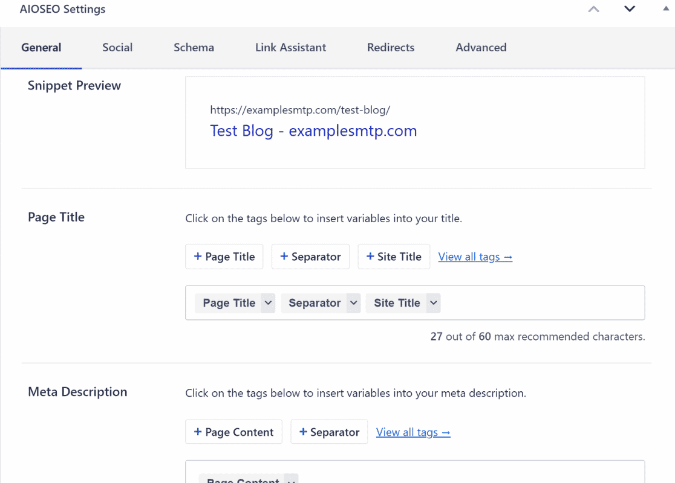
Task: Add Page Content tag to meta description
Action: pos(233,432)
